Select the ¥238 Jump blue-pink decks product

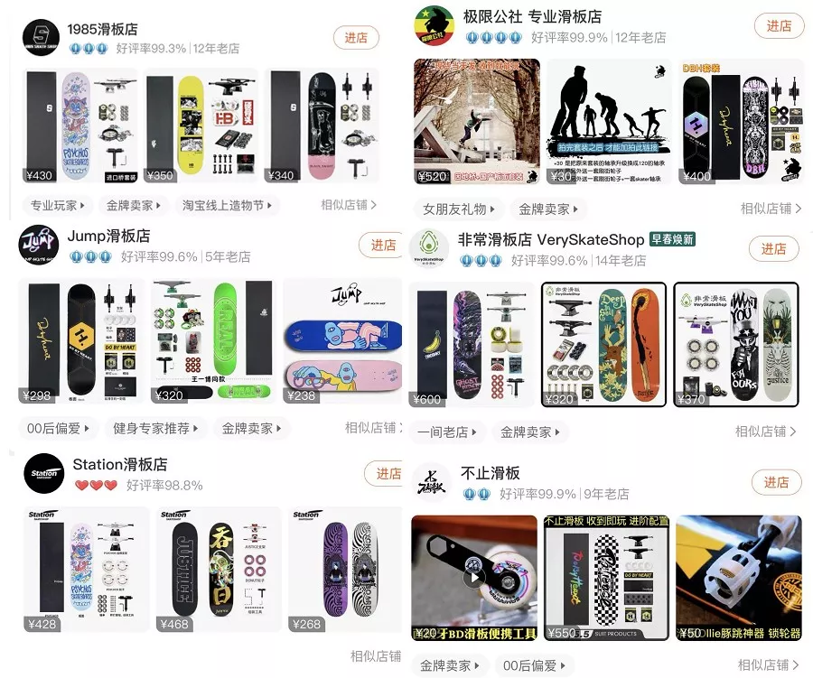tap(342, 340)
